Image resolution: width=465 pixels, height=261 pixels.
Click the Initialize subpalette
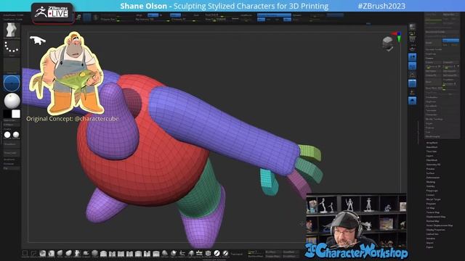(431, 239)
